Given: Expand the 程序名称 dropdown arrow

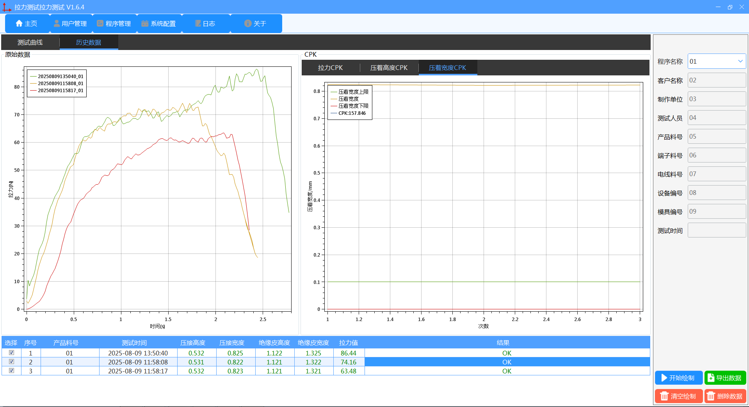Looking at the screenshot, I should [x=740, y=61].
